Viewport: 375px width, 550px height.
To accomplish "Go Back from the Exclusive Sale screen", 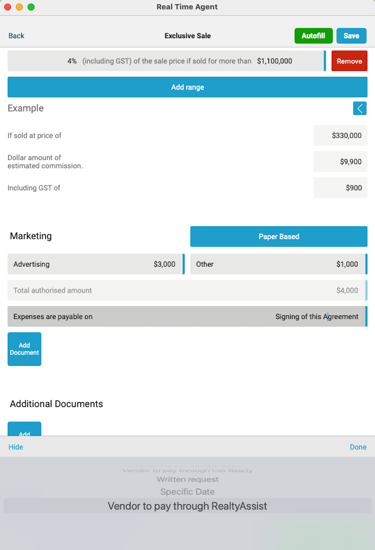I will tap(16, 35).
